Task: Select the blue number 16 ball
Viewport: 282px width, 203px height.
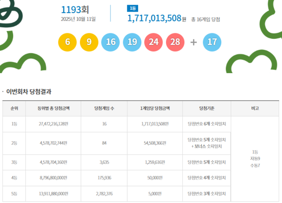Action: pos(110,42)
